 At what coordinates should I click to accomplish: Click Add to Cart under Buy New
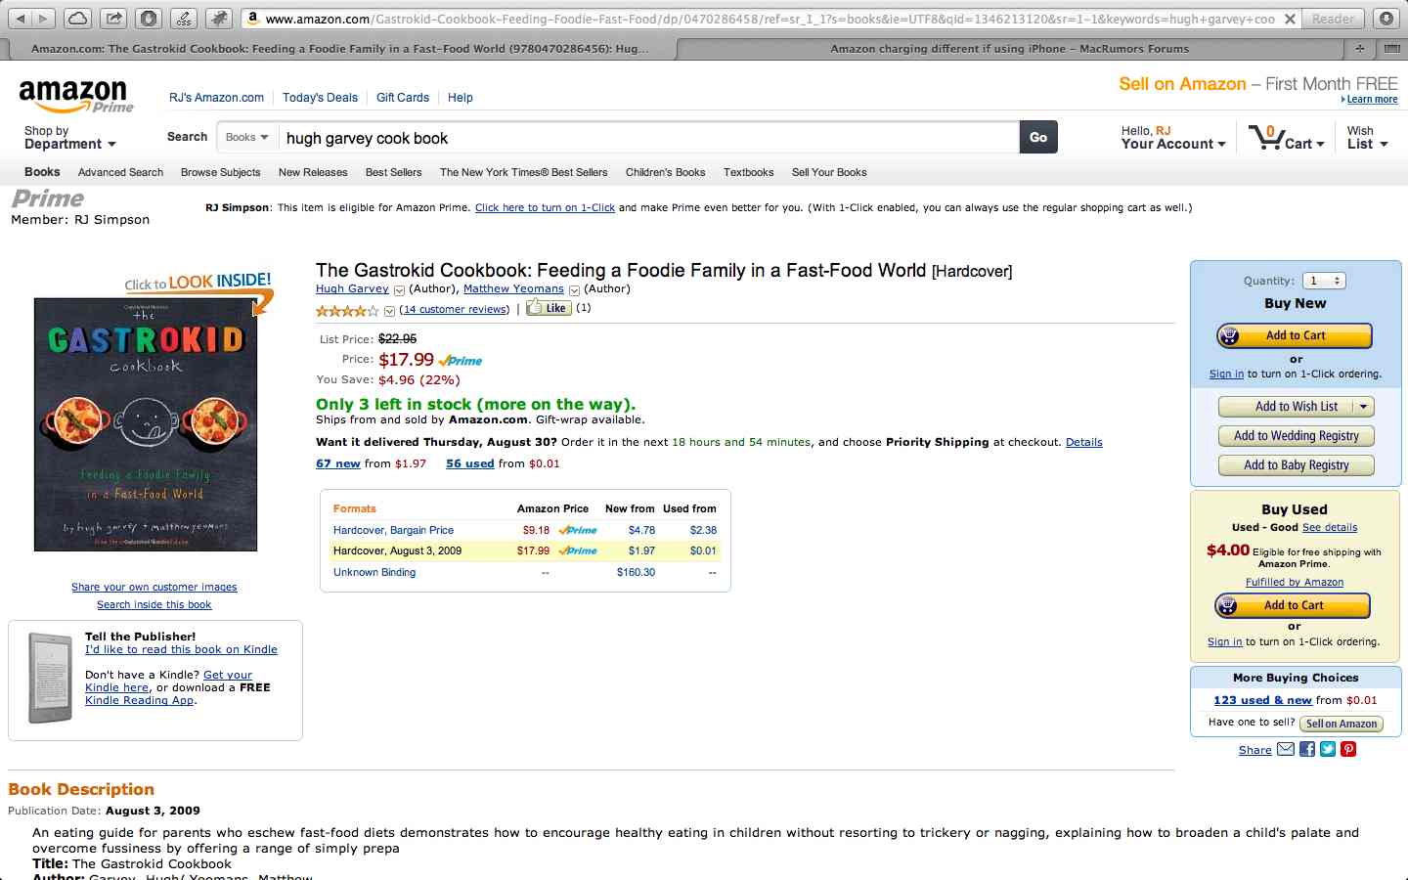click(1295, 335)
